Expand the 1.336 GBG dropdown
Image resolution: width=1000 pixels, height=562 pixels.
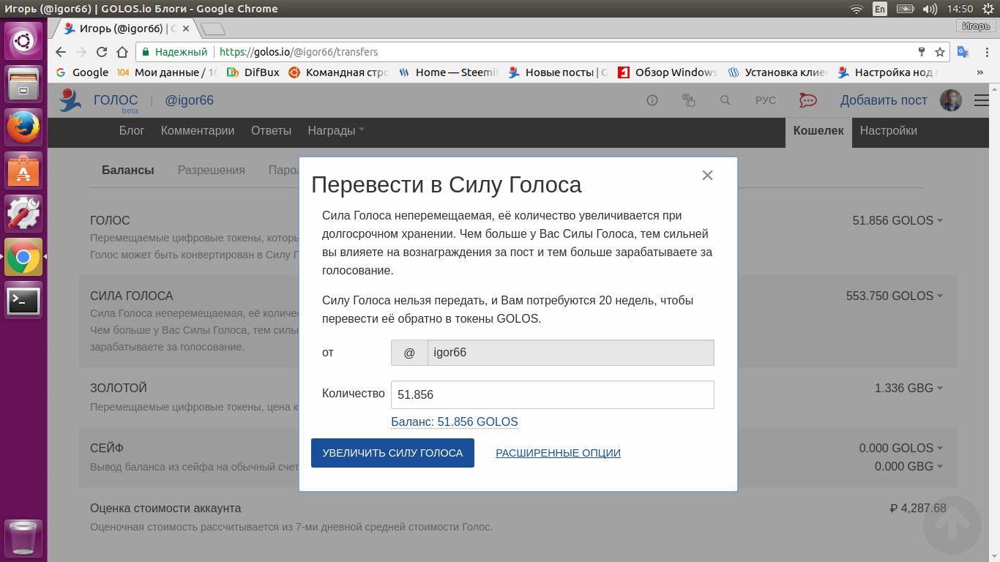pyautogui.click(x=908, y=388)
